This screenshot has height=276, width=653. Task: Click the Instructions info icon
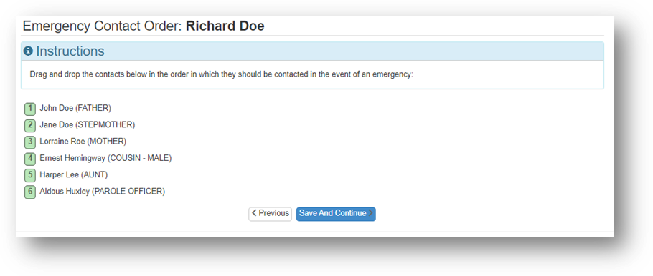click(28, 51)
